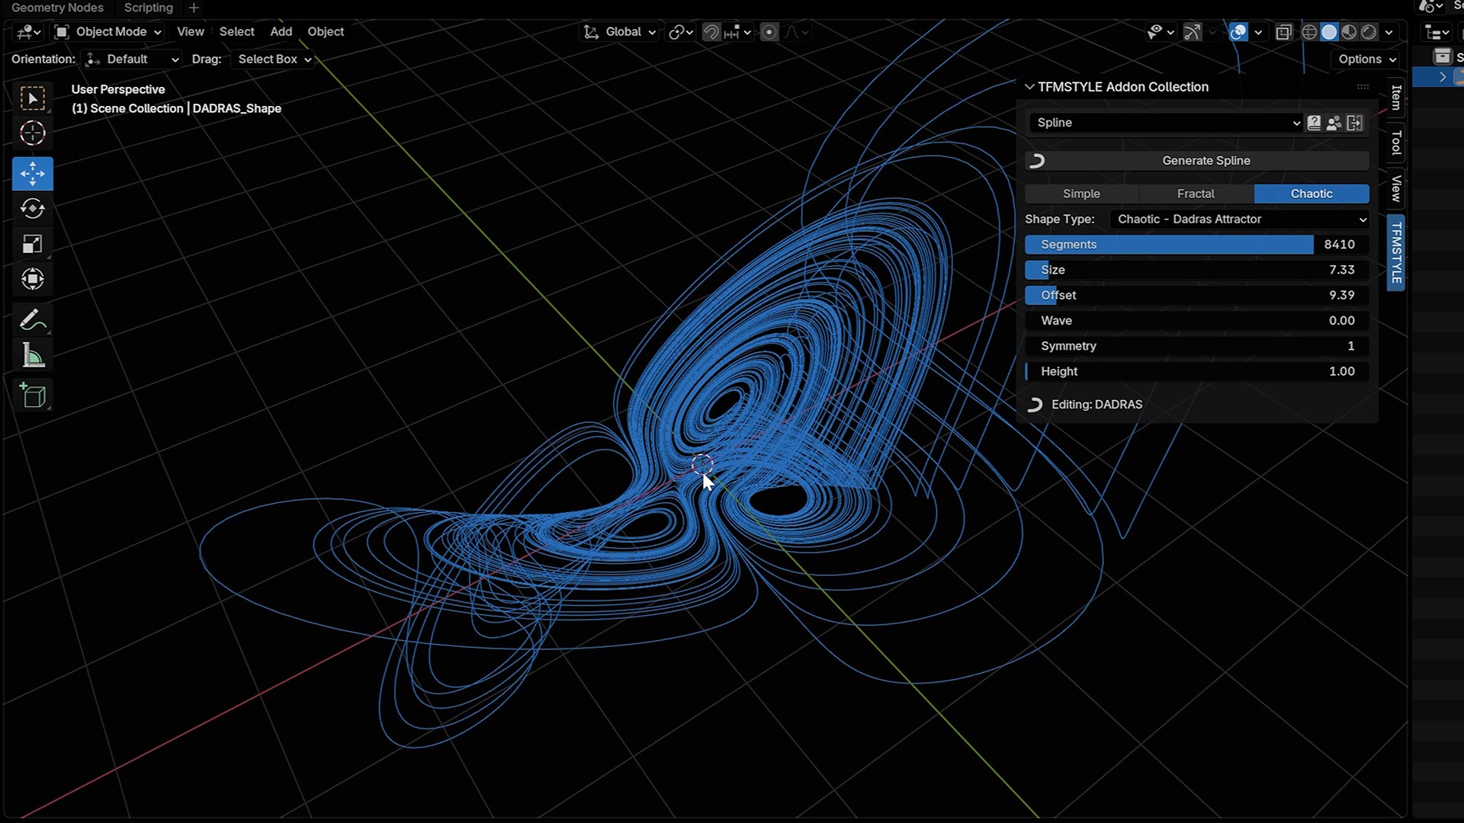
Task: Select the Cursor tool
Action: coord(32,133)
